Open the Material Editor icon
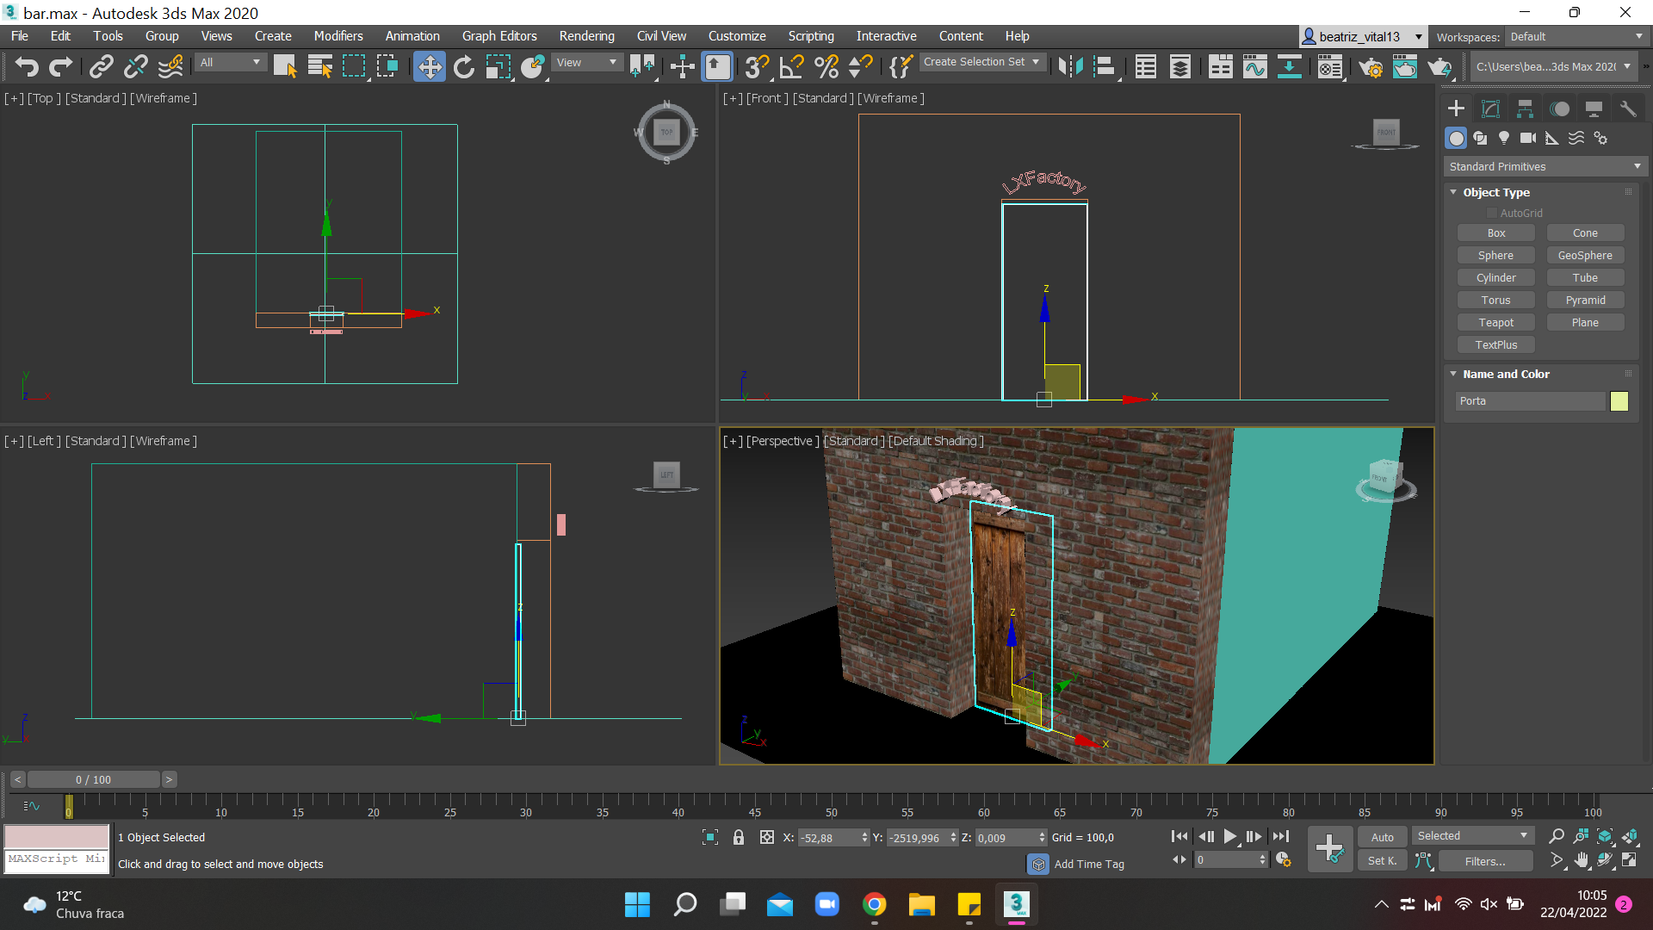Image resolution: width=1653 pixels, height=930 pixels. tap(1330, 66)
